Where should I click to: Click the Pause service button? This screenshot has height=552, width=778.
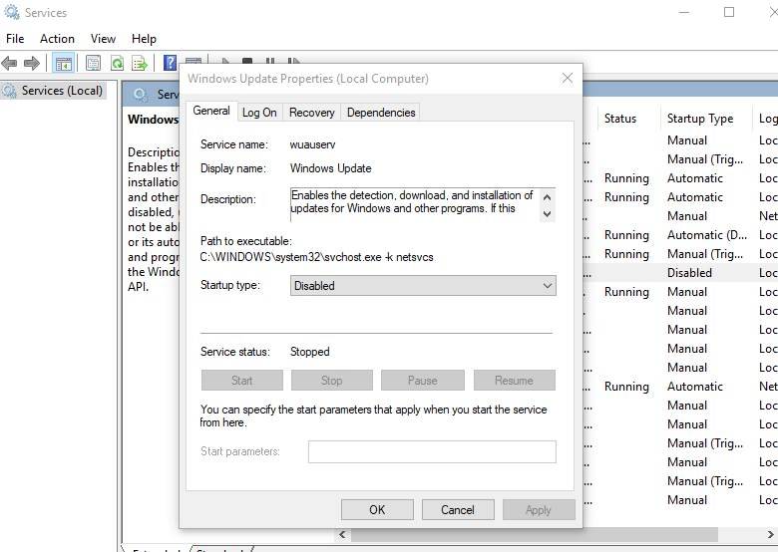(423, 381)
